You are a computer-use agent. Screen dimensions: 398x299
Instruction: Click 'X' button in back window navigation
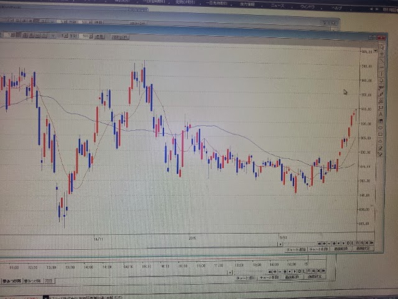point(318,271)
